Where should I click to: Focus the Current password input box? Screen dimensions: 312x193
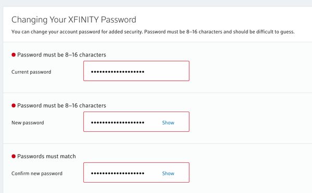136,71
